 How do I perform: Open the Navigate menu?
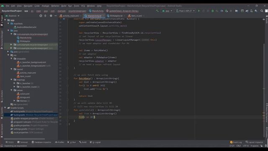pyautogui.click(x=28, y=6)
